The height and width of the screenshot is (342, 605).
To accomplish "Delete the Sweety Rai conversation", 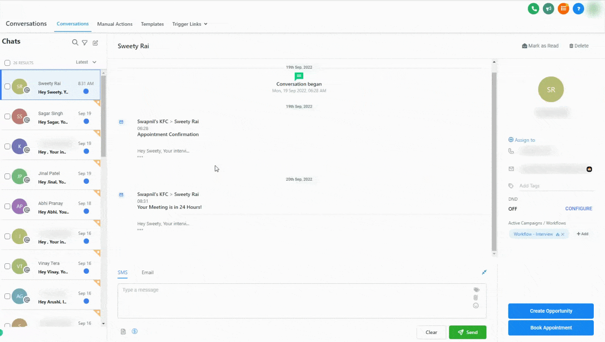I will pyautogui.click(x=579, y=46).
